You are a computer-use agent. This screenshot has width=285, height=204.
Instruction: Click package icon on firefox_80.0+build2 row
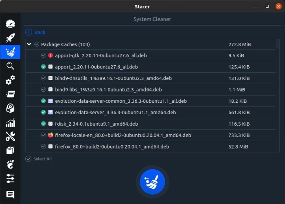tap(50, 146)
